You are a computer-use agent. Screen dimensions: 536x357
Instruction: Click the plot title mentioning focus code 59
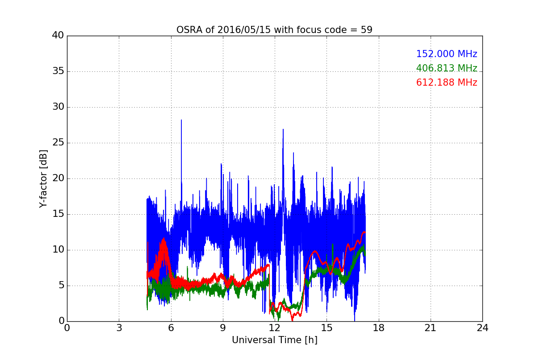click(x=274, y=30)
